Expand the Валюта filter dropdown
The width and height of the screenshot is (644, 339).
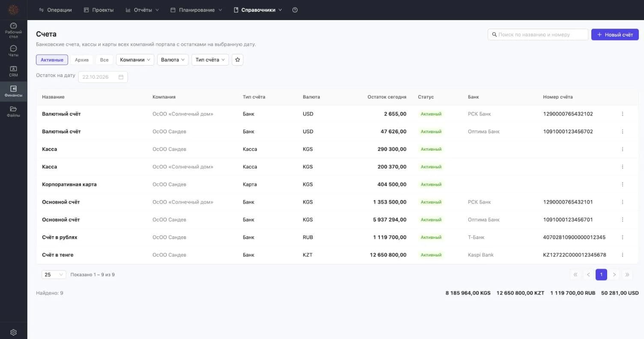pos(173,60)
